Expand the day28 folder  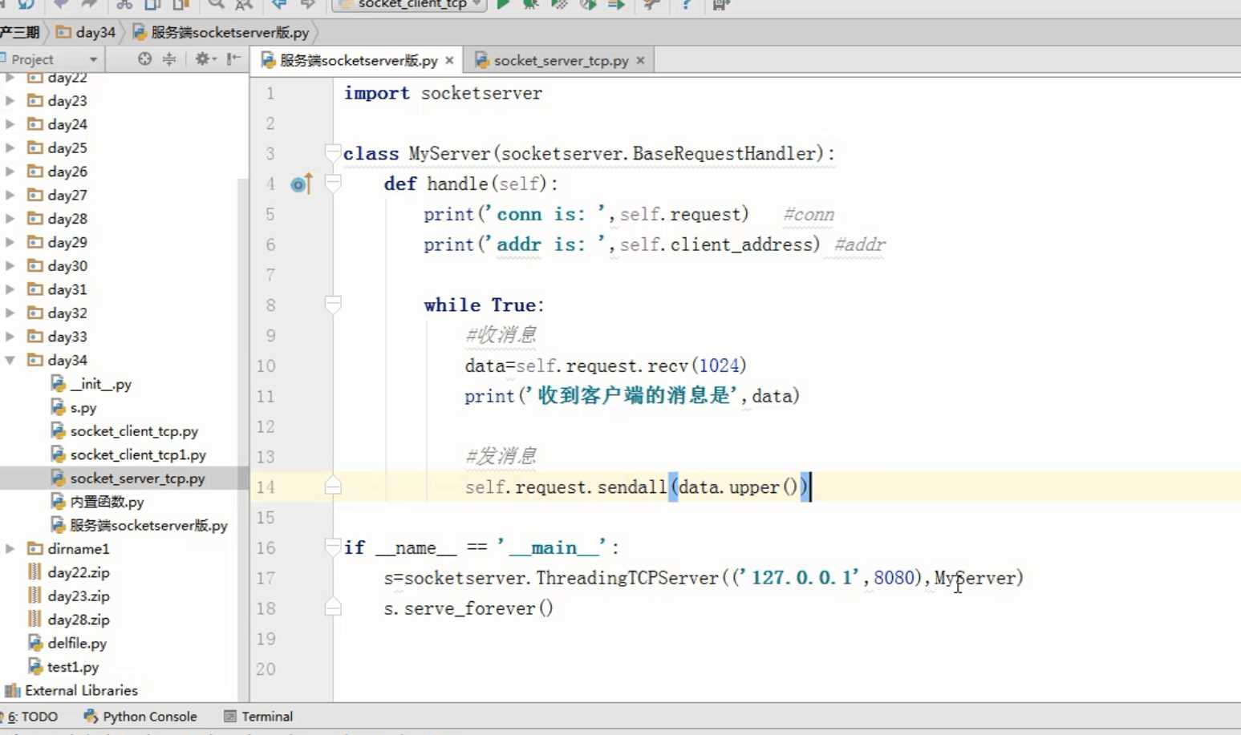pos(10,219)
